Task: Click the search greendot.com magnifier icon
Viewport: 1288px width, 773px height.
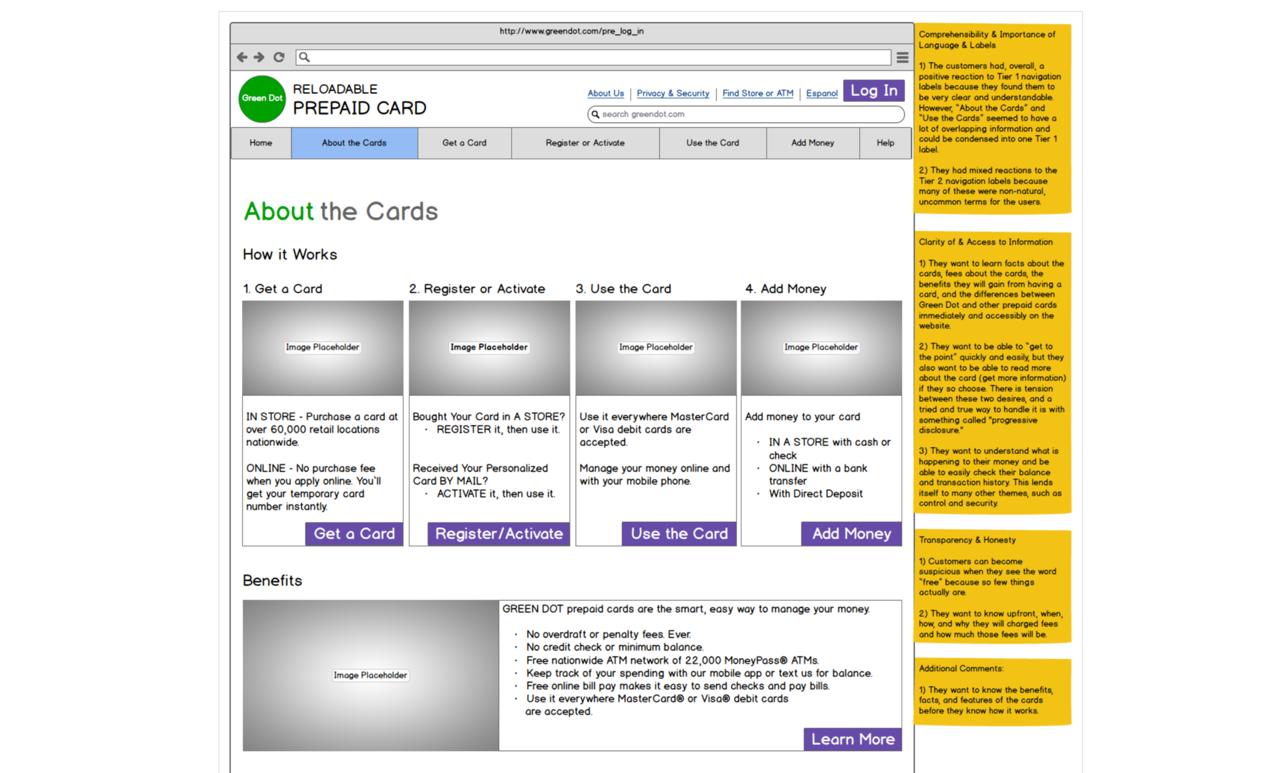Action: click(595, 114)
